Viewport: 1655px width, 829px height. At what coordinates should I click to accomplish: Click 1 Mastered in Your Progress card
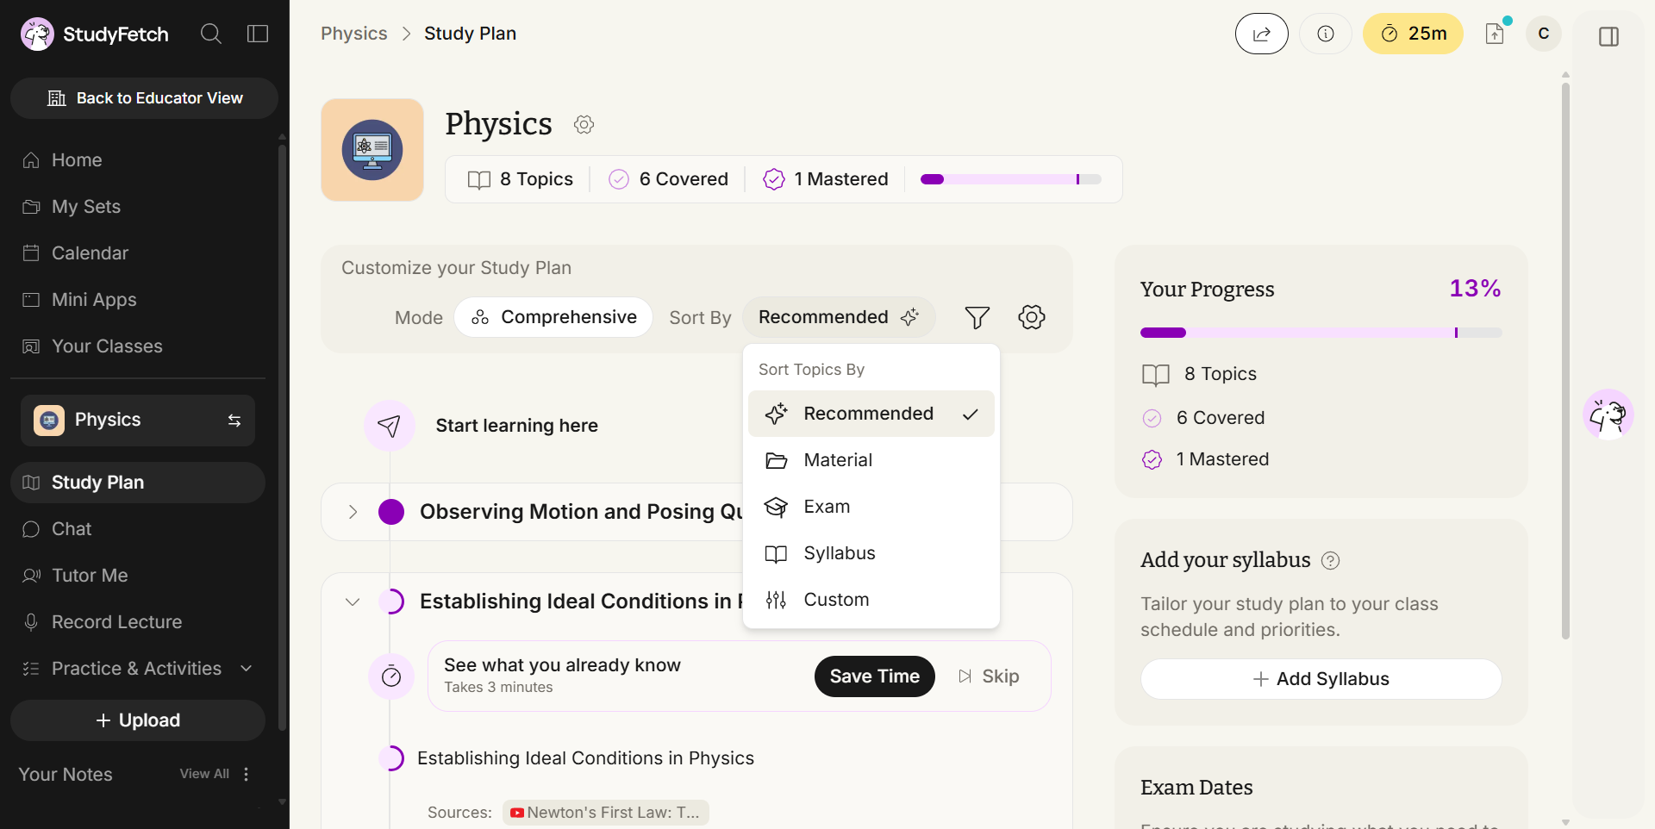pos(1205,459)
